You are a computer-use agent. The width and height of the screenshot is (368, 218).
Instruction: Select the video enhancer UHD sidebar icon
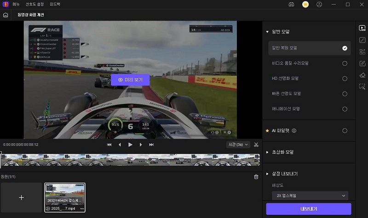[x=362, y=28]
